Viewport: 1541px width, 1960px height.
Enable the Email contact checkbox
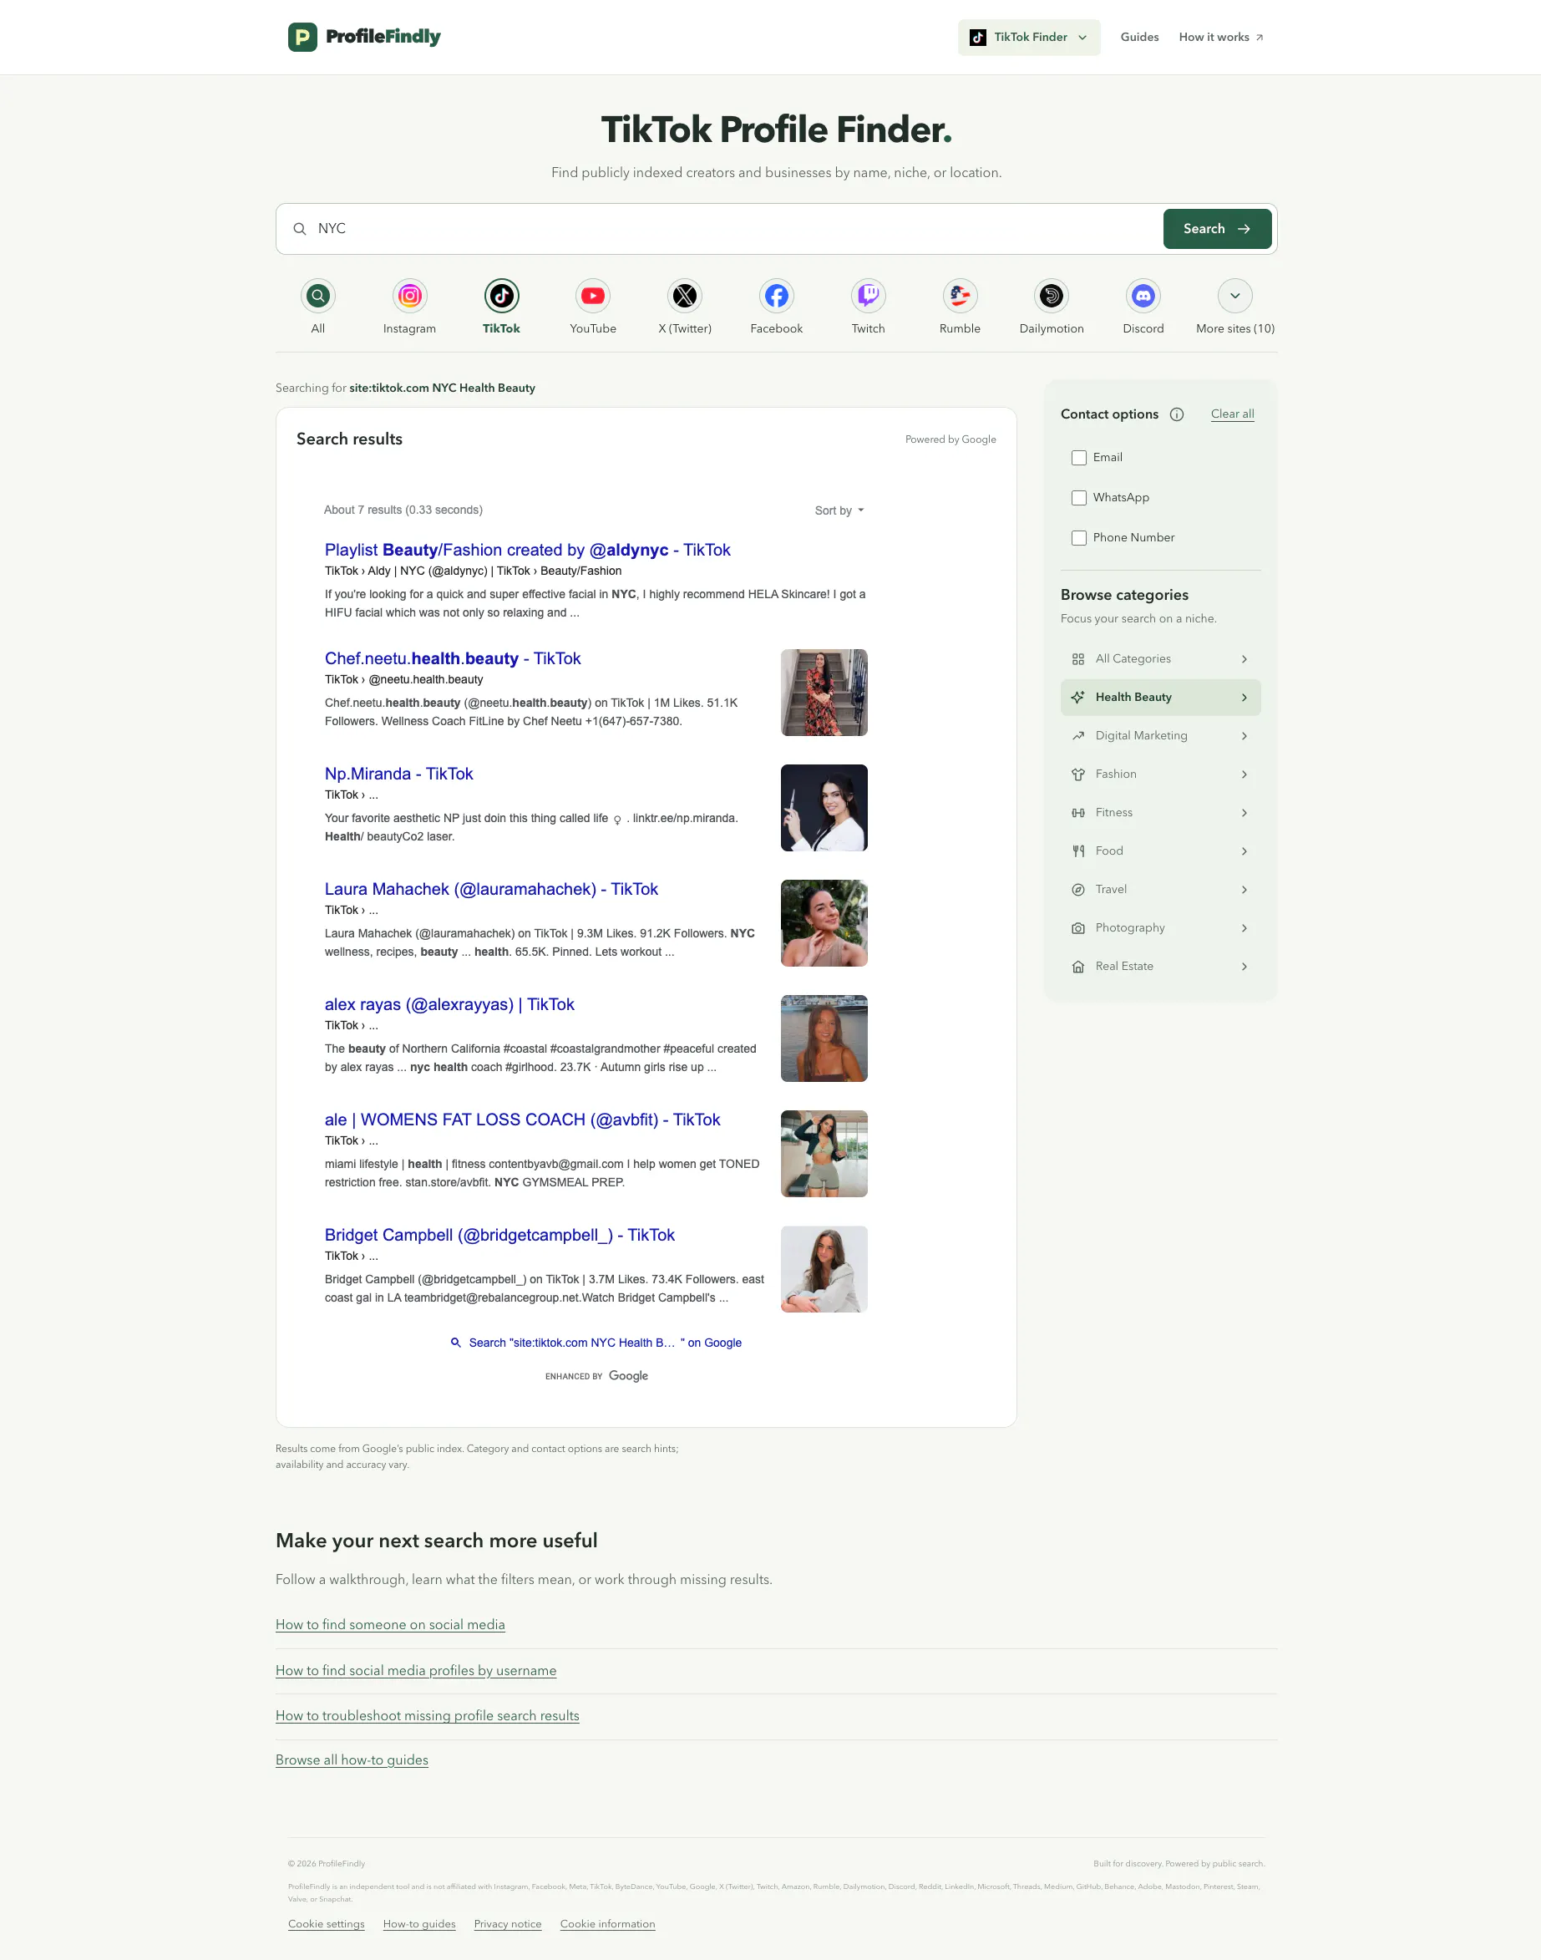click(1079, 458)
